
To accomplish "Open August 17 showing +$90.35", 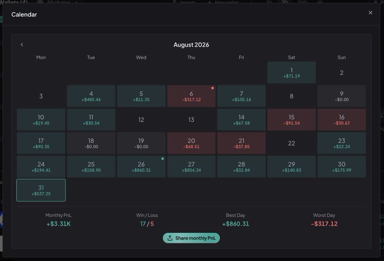I will [x=41, y=143].
